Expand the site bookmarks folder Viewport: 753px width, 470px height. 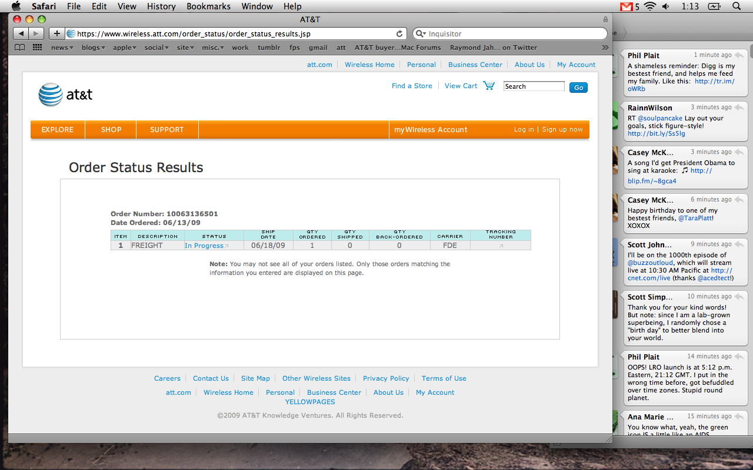coord(185,48)
